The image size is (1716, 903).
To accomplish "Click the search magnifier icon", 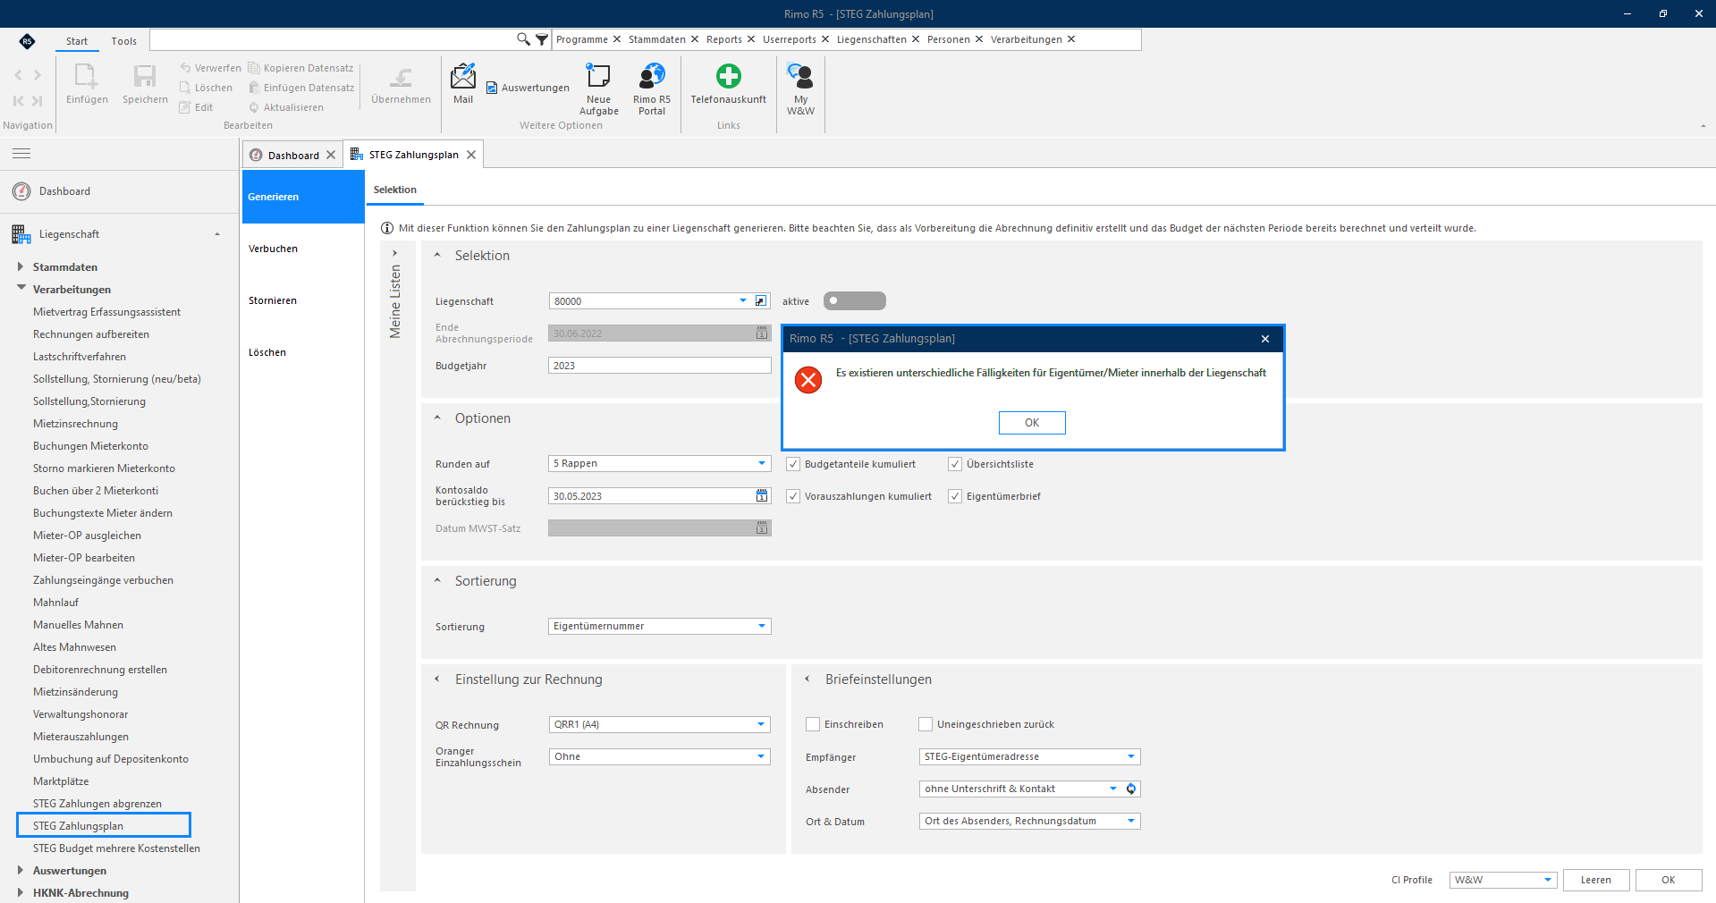I will pyautogui.click(x=523, y=39).
